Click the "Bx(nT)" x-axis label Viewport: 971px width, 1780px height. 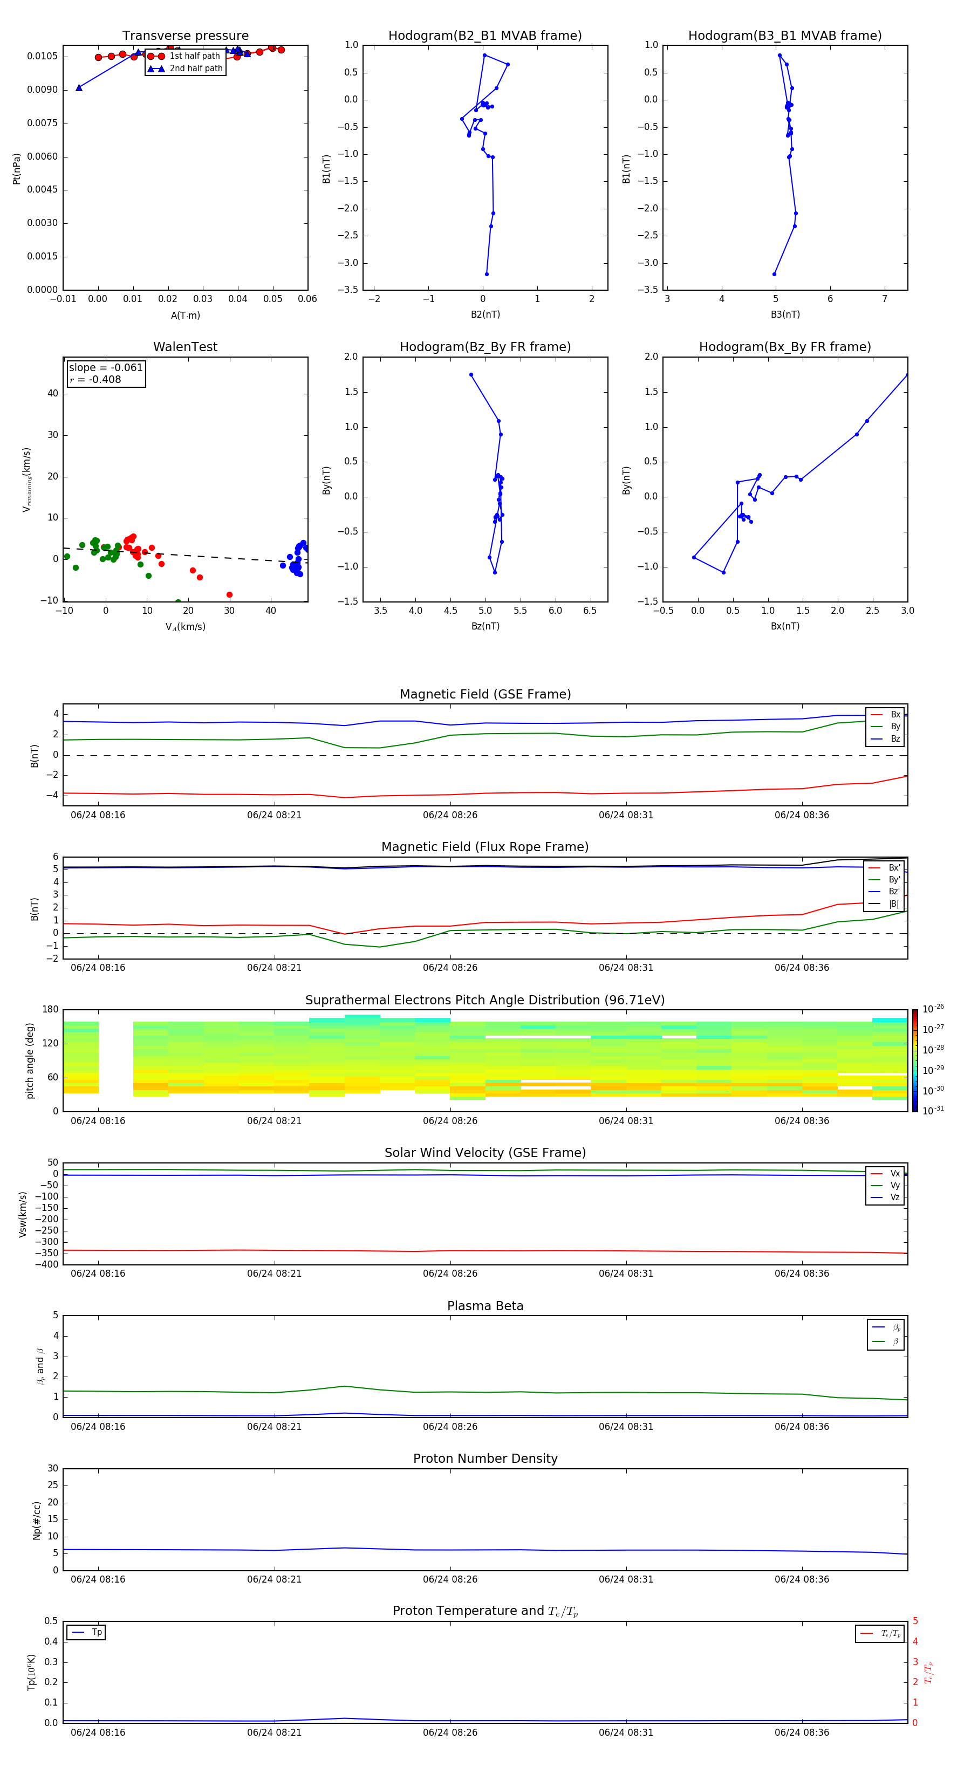coord(785,626)
